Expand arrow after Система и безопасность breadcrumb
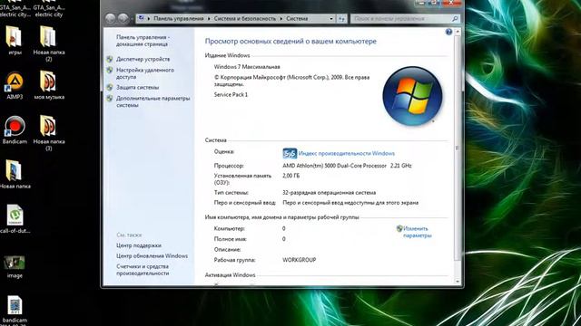This screenshot has width=581, height=326. coord(281,18)
